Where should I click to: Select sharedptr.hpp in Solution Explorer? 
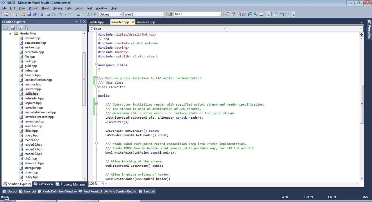click(34, 163)
